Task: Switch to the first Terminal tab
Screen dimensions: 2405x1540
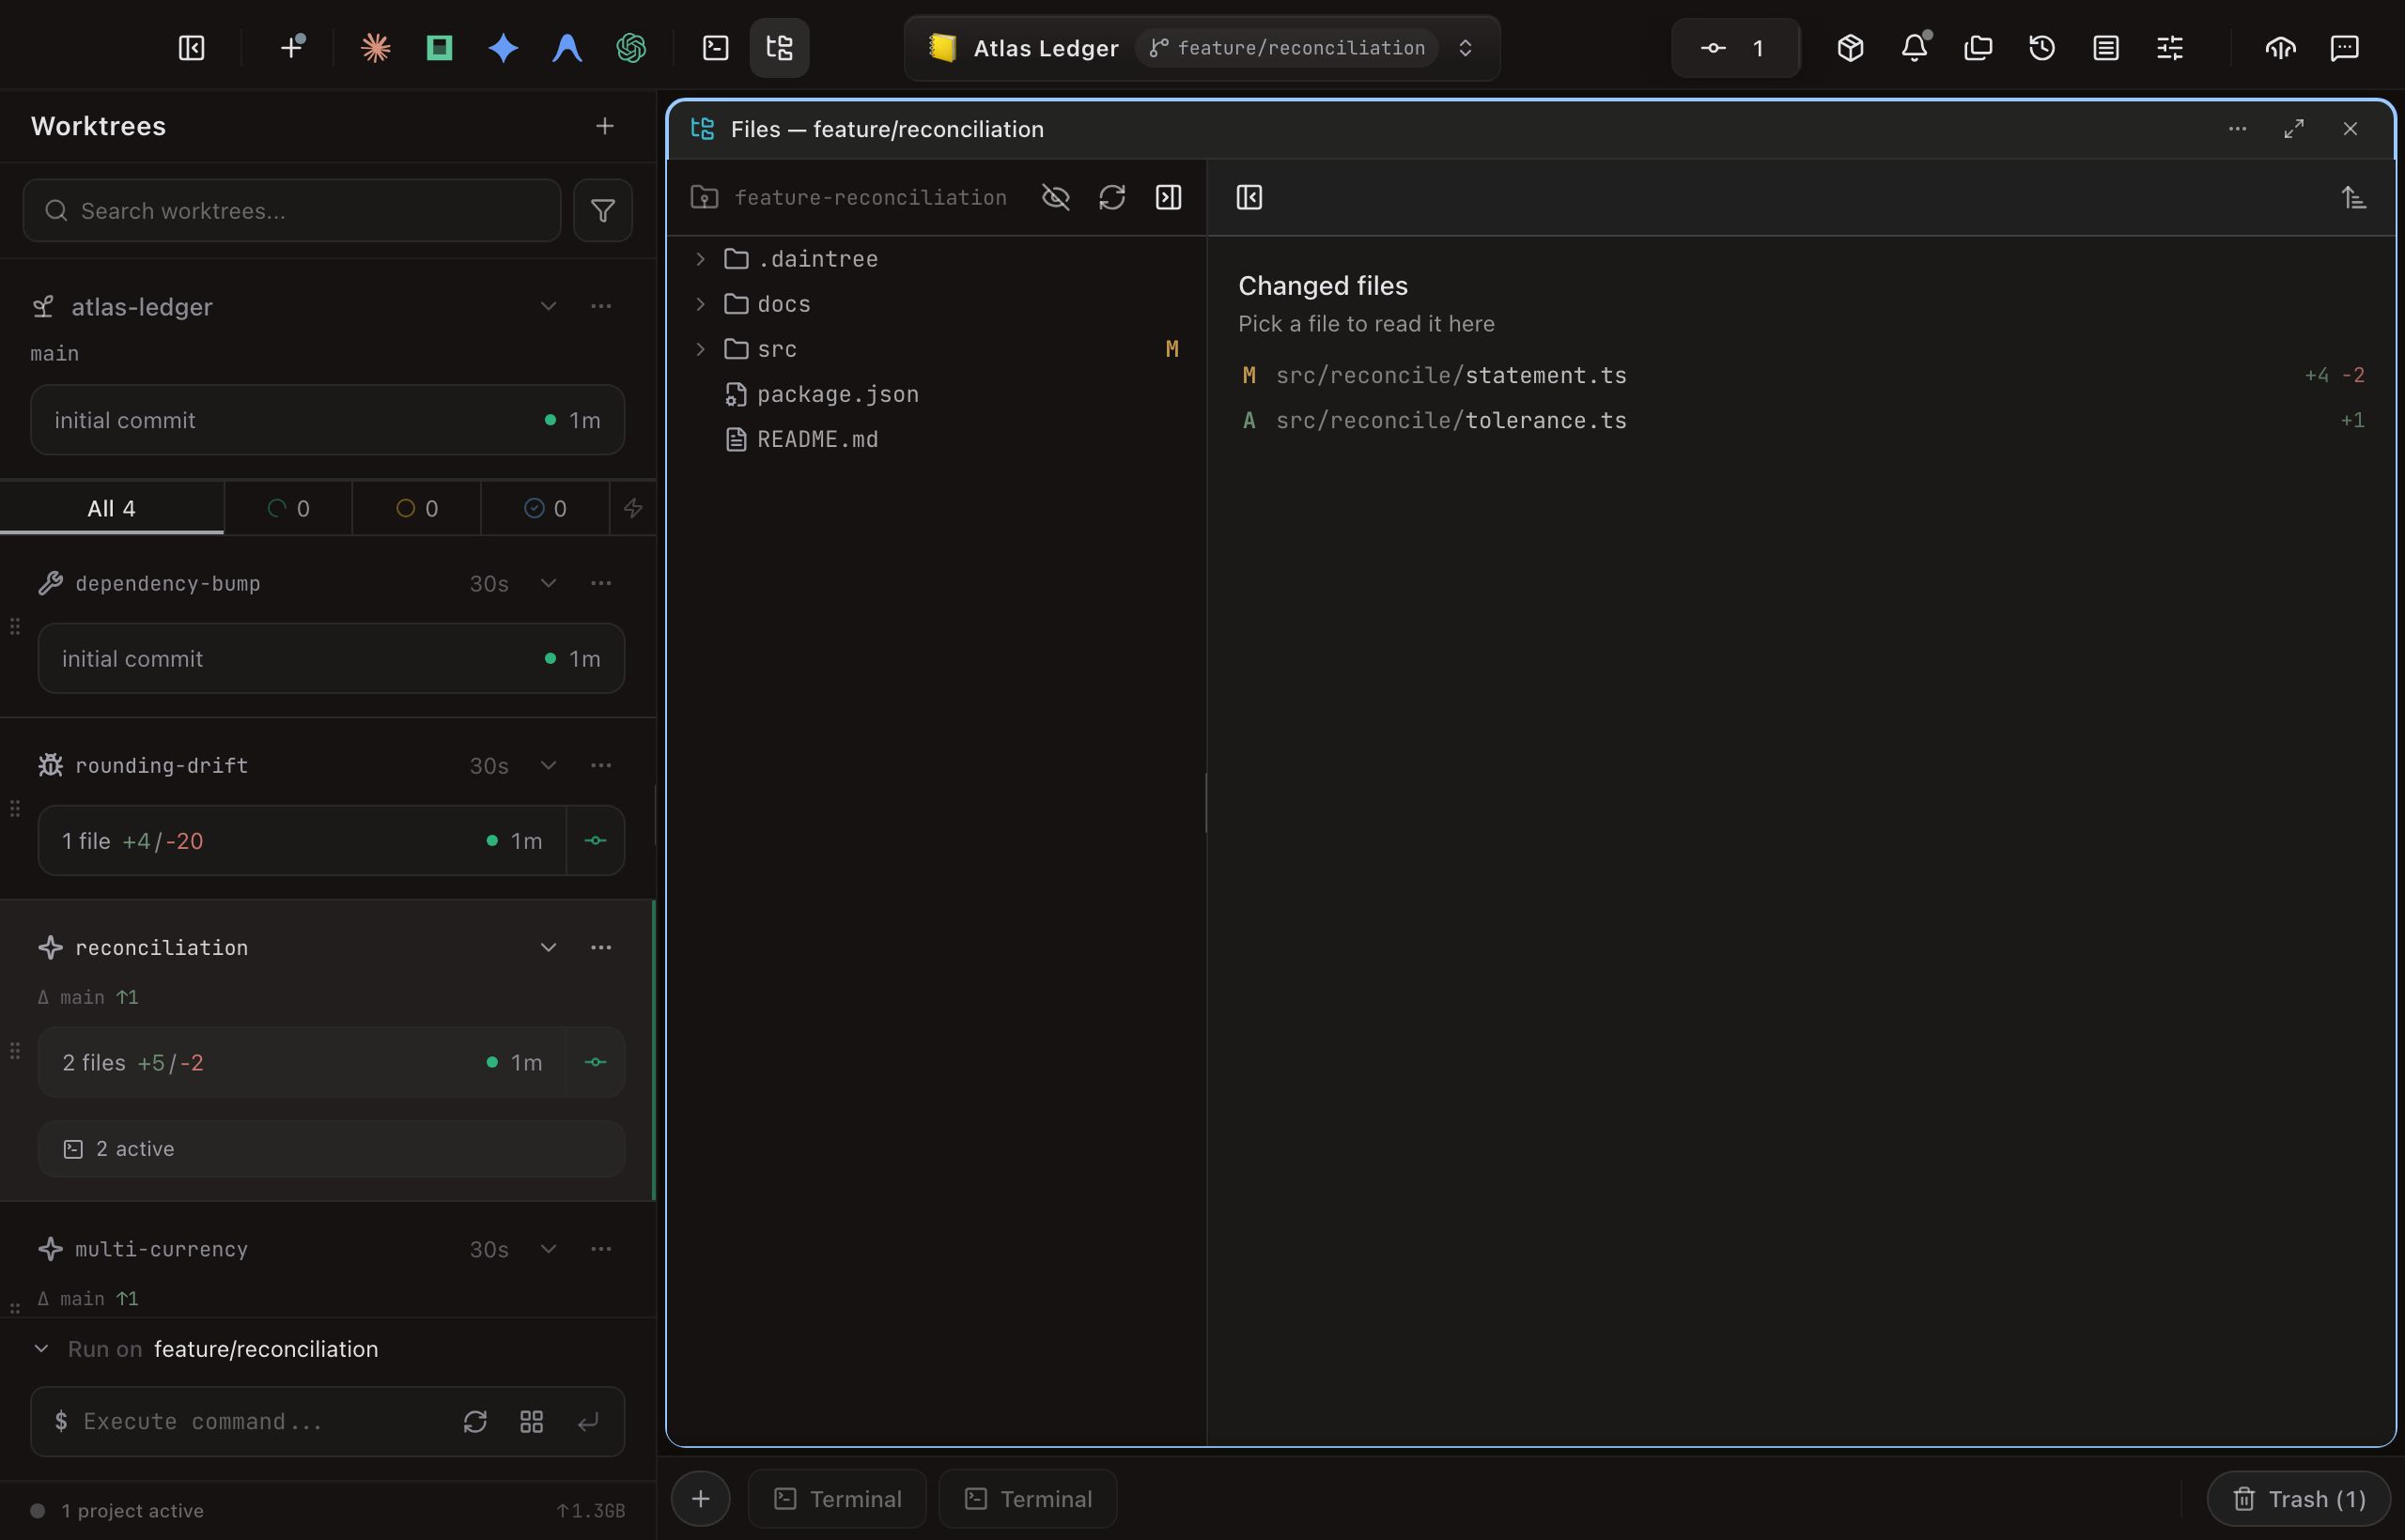Action: (837, 1498)
